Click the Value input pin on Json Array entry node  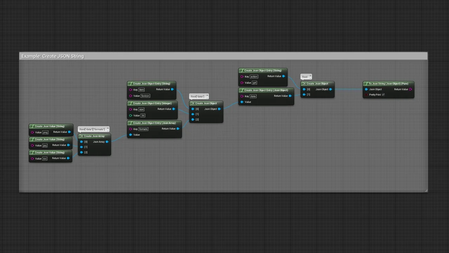click(130, 135)
